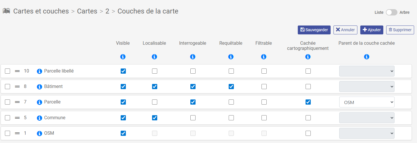The width and height of the screenshot is (417, 143).
Task: Click the info icon under Filtrable header
Action: [x=264, y=57]
